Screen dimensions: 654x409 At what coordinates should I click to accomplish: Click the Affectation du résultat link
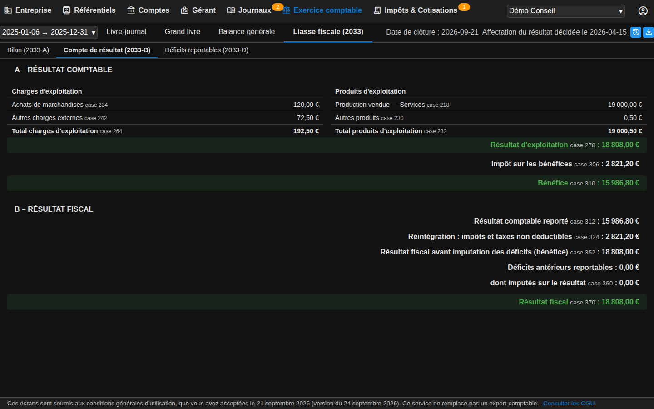click(x=554, y=32)
